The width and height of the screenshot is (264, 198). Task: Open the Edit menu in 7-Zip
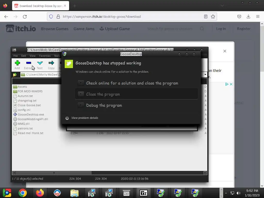click(23, 56)
